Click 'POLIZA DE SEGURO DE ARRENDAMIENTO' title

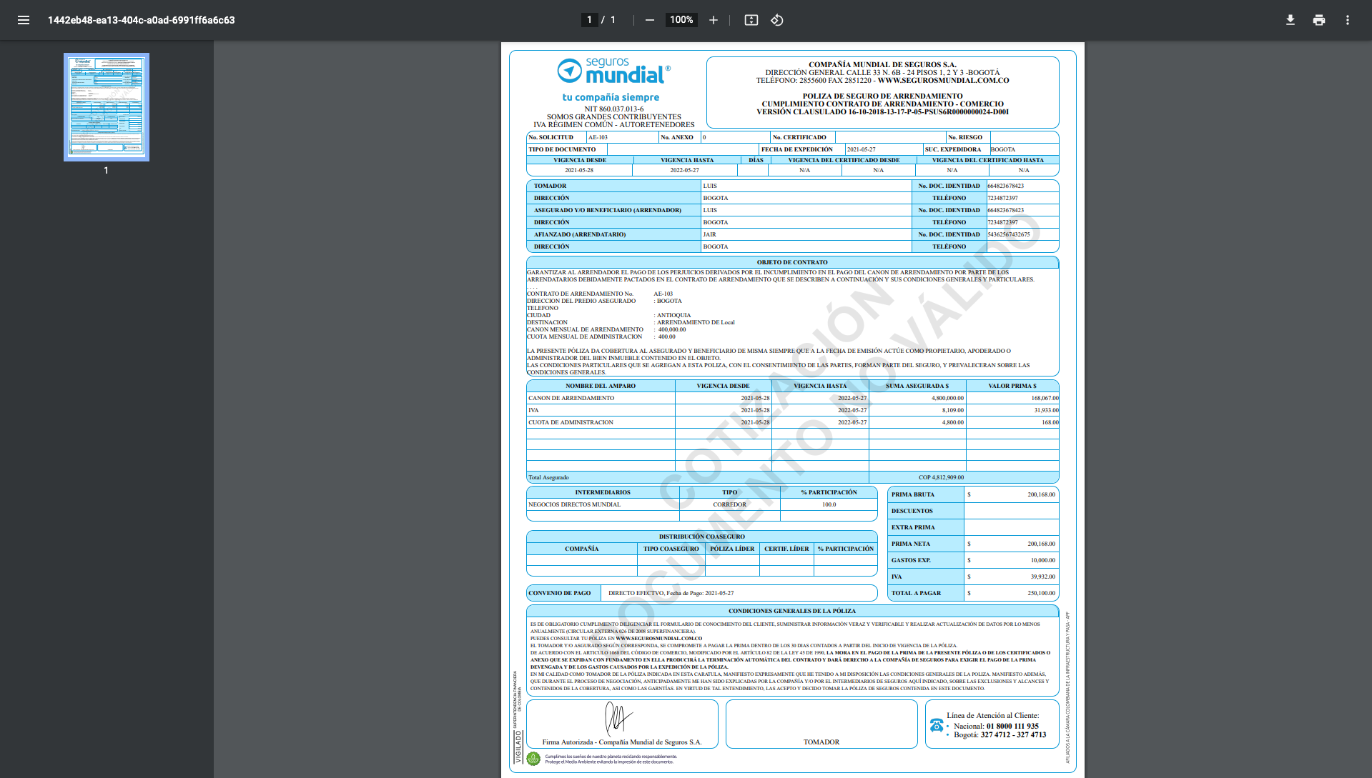[882, 96]
